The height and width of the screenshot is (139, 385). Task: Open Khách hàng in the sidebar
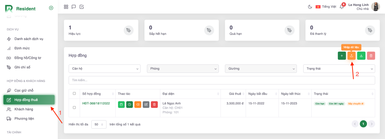point(24,109)
